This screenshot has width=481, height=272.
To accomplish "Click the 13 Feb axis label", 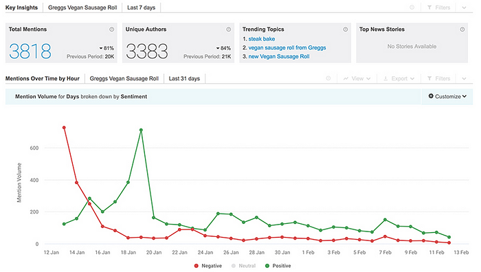I will [x=461, y=252].
